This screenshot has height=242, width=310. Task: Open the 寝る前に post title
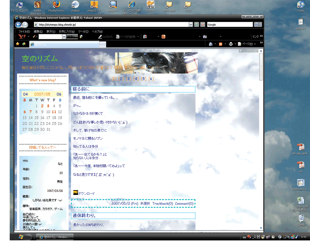(81, 89)
